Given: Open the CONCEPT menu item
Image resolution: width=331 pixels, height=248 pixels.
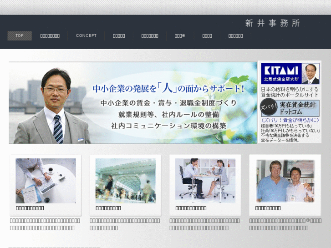Looking at the screenshot, I should point(86,35).
